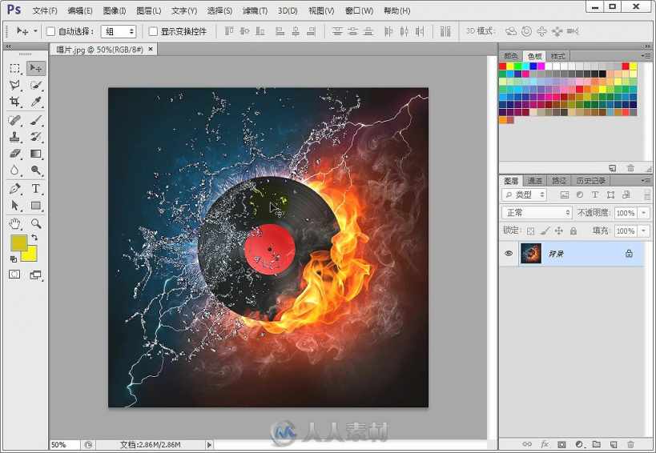
Task: Select the Spot Healing Brush tool
Action: 15,121
